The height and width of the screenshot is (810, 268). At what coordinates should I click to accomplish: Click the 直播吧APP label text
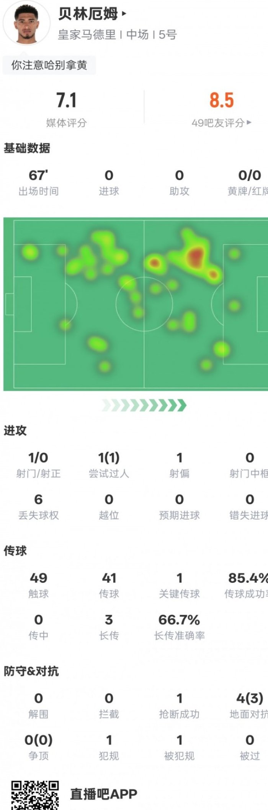(x=103, y=794)
